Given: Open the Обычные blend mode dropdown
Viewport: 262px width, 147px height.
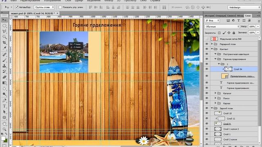Looking at the screenshot, I should coord(222,27).
